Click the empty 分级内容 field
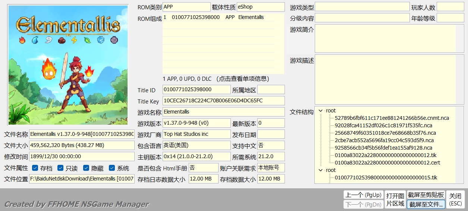This screenshot has height=211, width=468. pos(362,18)
